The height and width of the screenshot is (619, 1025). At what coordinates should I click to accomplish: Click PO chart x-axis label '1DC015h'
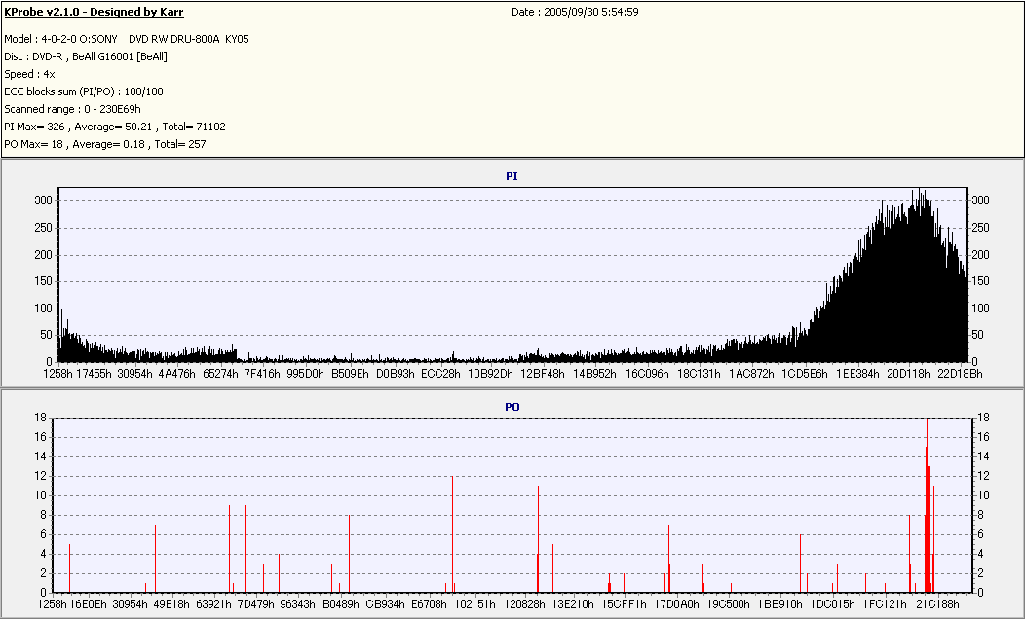tap(832, 604)
